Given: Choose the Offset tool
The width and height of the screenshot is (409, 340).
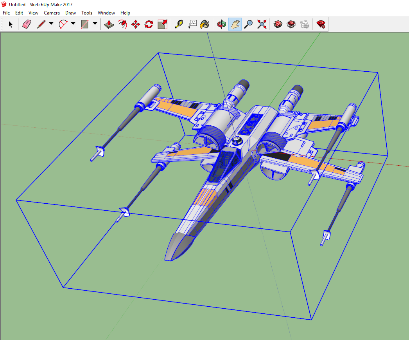Looking at the screenshot, I should pyautogui.click(x=122, y=24).
